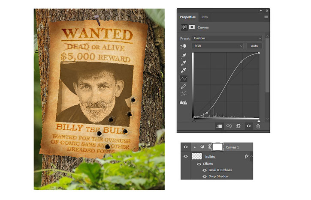Hide the Curves 1 layer

(x=185, y=147)
